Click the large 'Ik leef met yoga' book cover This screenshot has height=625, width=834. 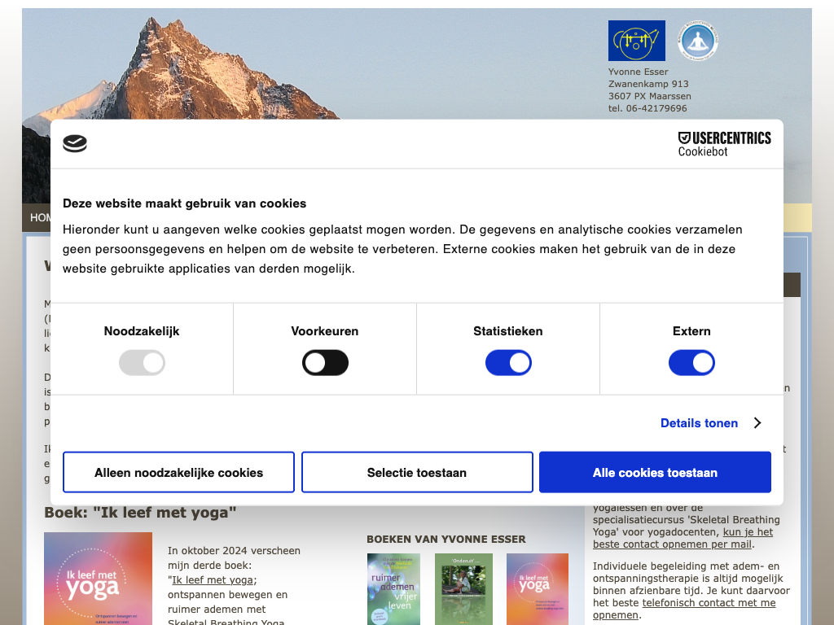tap(98, 579)
